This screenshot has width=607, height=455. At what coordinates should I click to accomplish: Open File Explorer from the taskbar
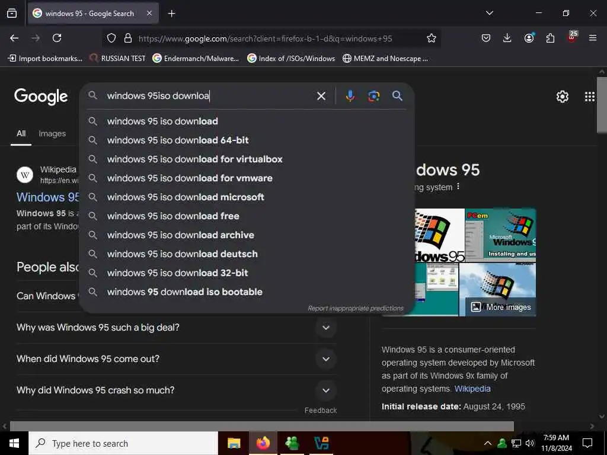234,443
